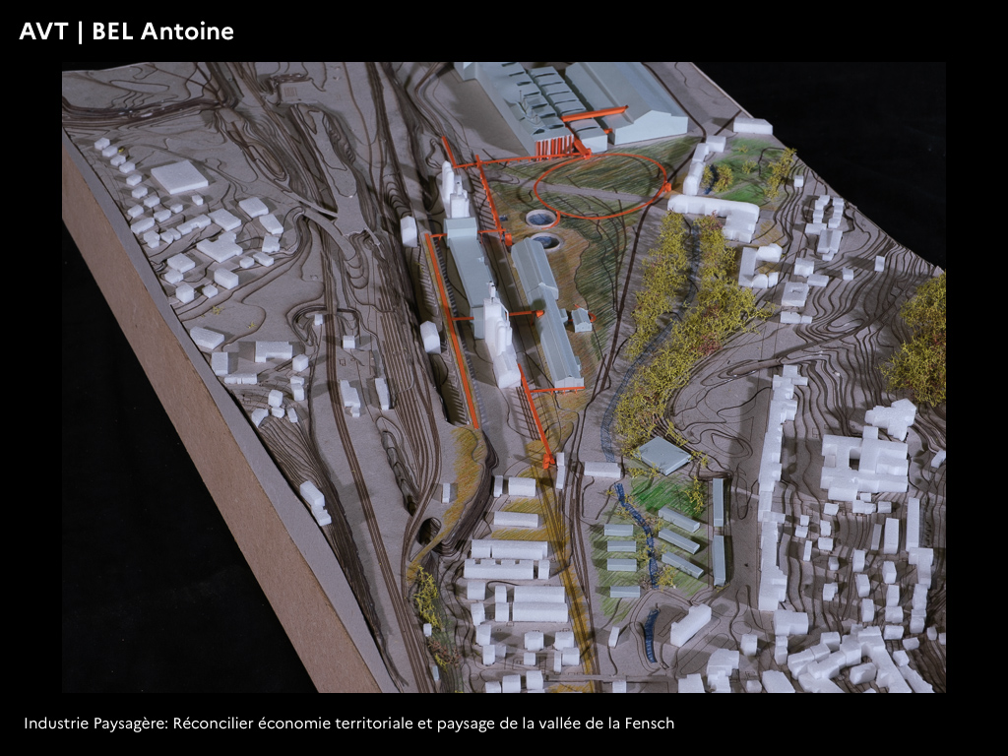
Task: Click the blue river segment near the bottom
Action: tap(651, 630)
